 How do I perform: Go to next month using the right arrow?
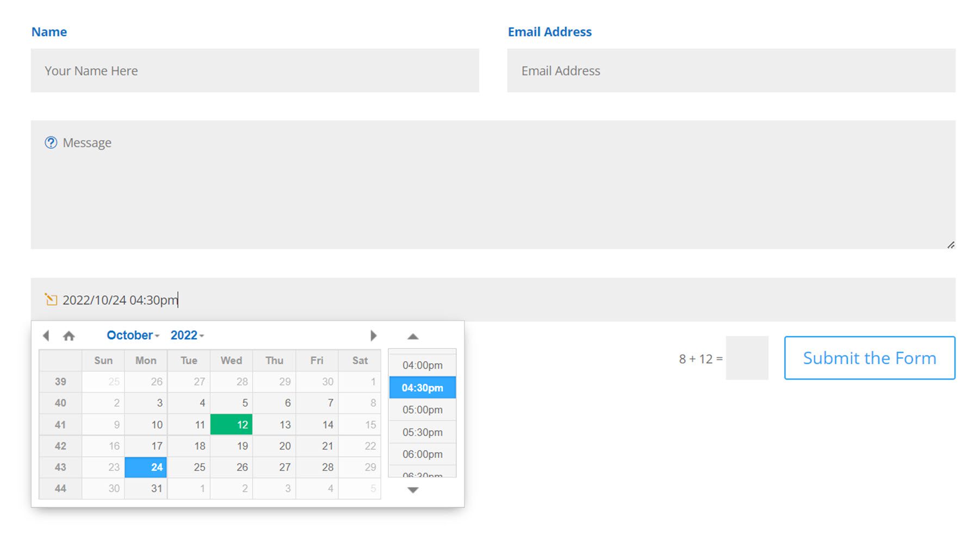tap(374, 335)
